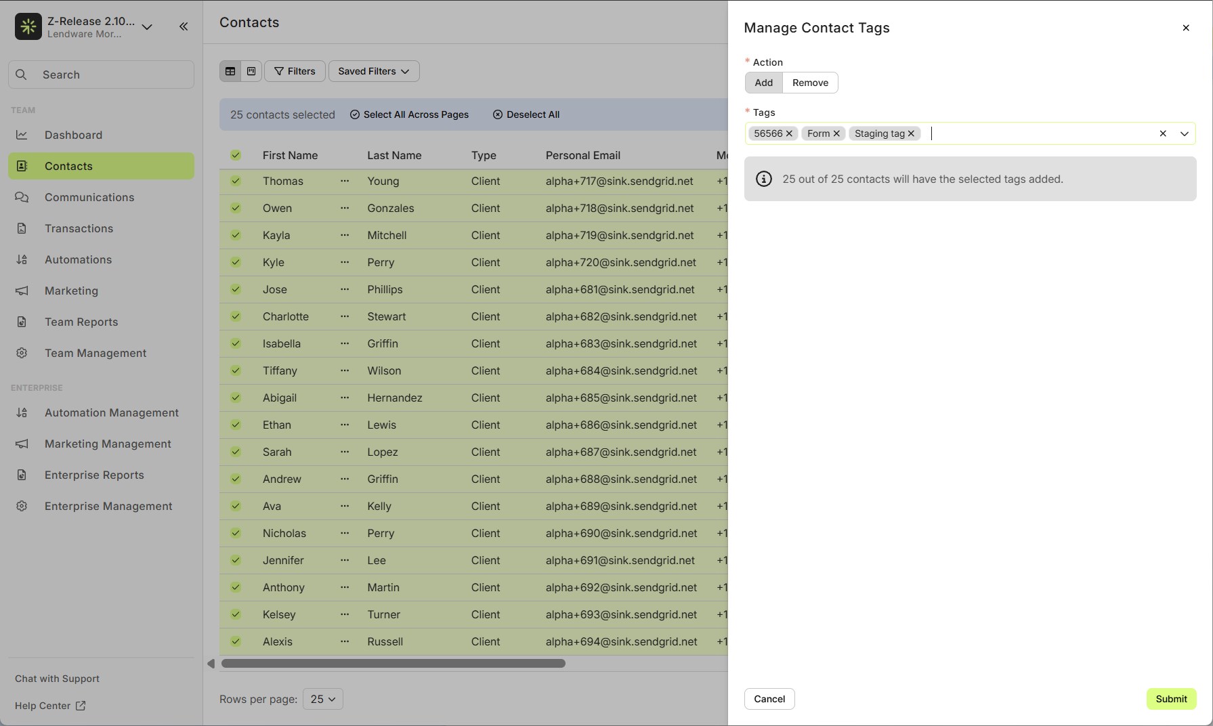1213x726 pixels.
Task: Open row actions for Charlotte Stewart
Action: [x=345, y=316]
